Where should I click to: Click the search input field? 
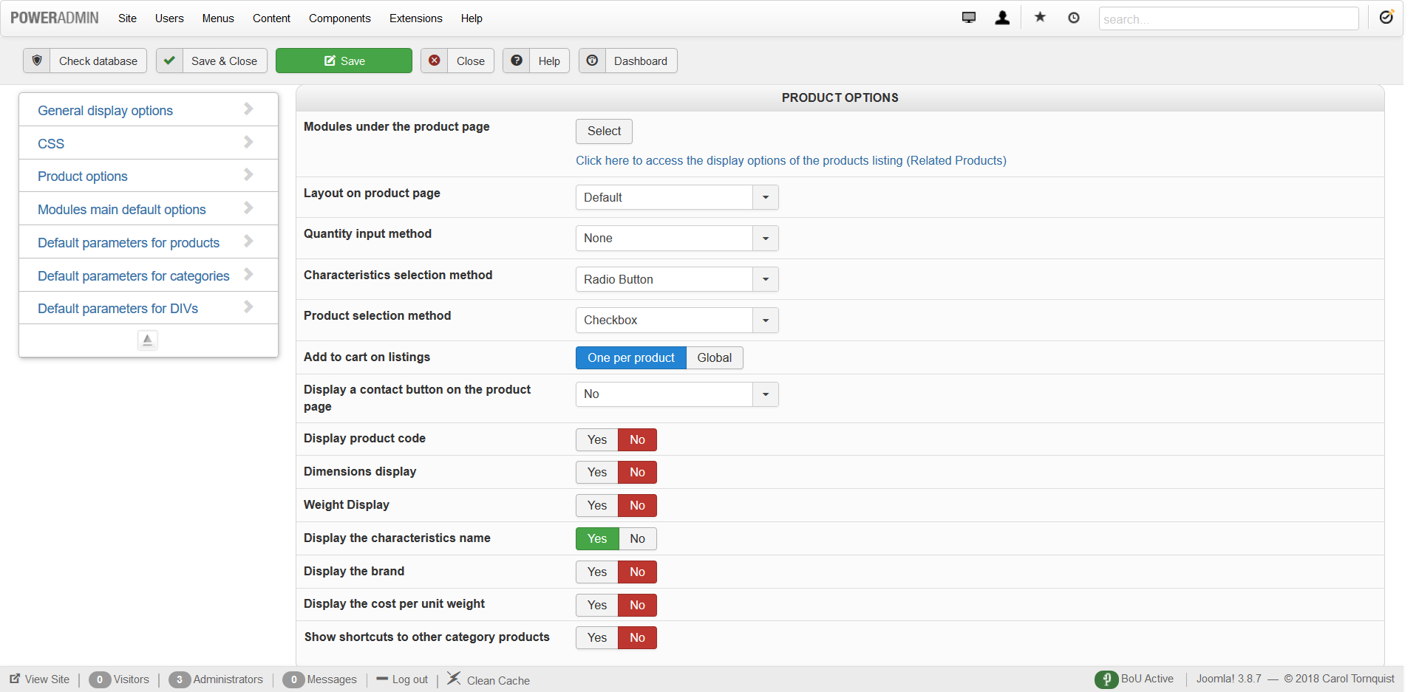(1228, 19)
